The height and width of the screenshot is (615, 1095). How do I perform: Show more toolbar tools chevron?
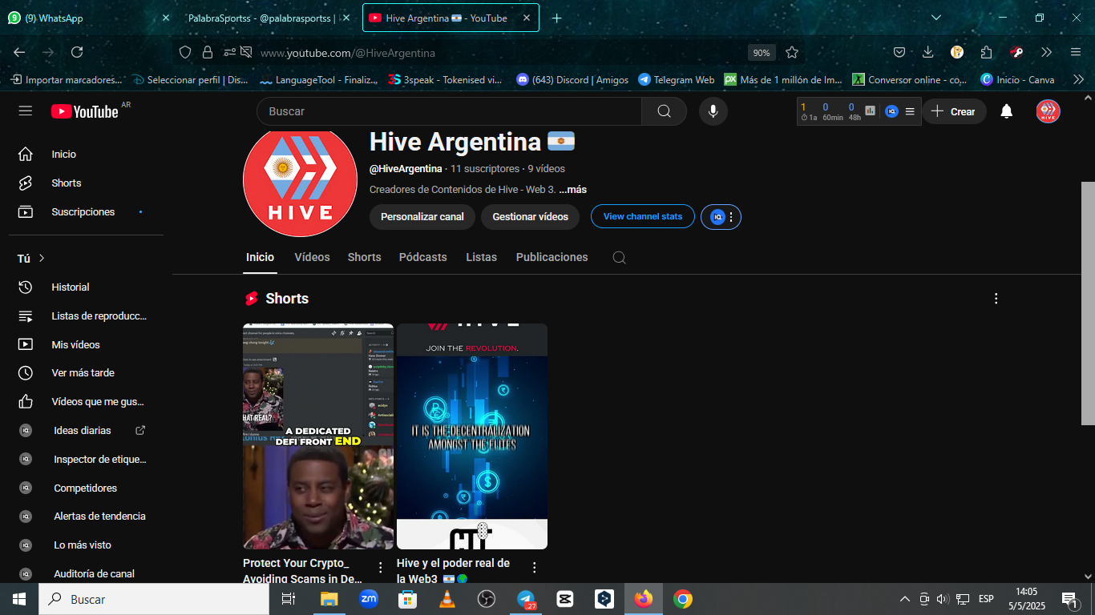[x=1046, y=52]
